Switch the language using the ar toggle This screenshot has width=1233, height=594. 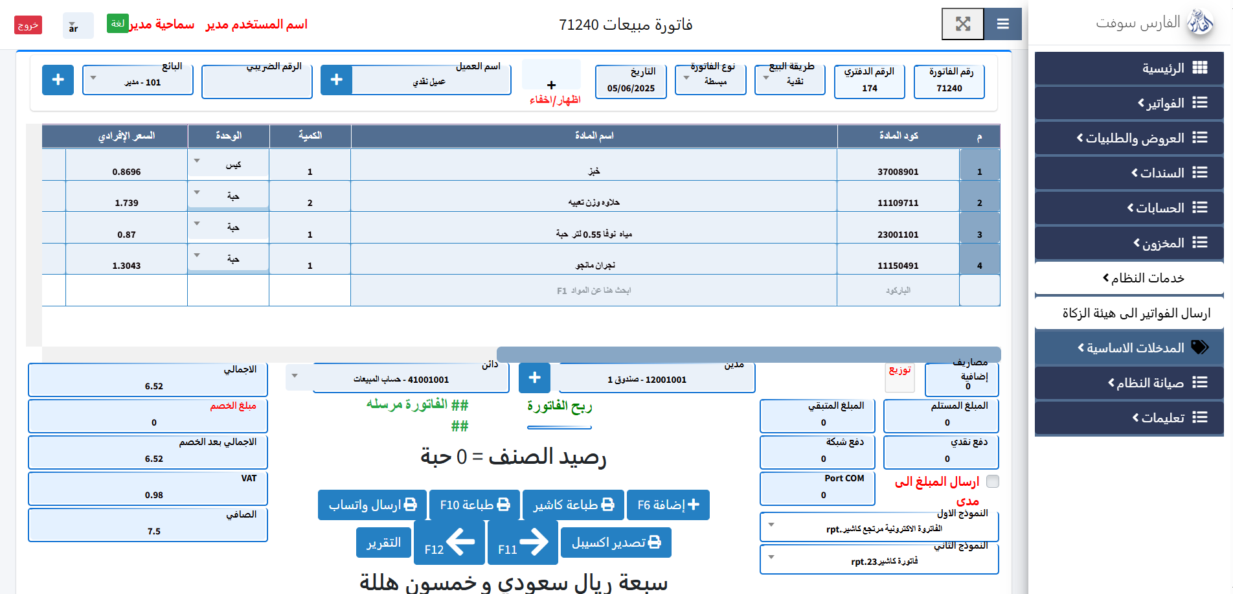(x=78, y=26)
